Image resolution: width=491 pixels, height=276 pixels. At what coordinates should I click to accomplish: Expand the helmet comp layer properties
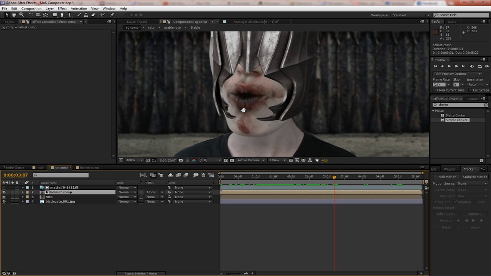click(x=23, y=192)
